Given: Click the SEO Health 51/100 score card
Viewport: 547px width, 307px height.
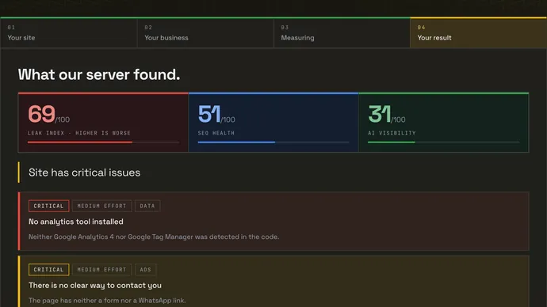Looking at the screenshot, I should [x=273, y=123].
